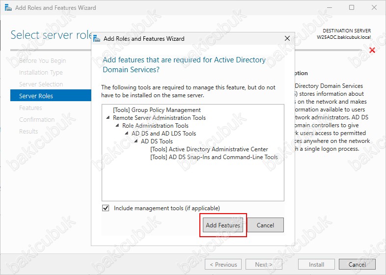Open Installation Type step in main wizard
The width and height of the screenshot is (386, 275).
click(x=41, y=72)
